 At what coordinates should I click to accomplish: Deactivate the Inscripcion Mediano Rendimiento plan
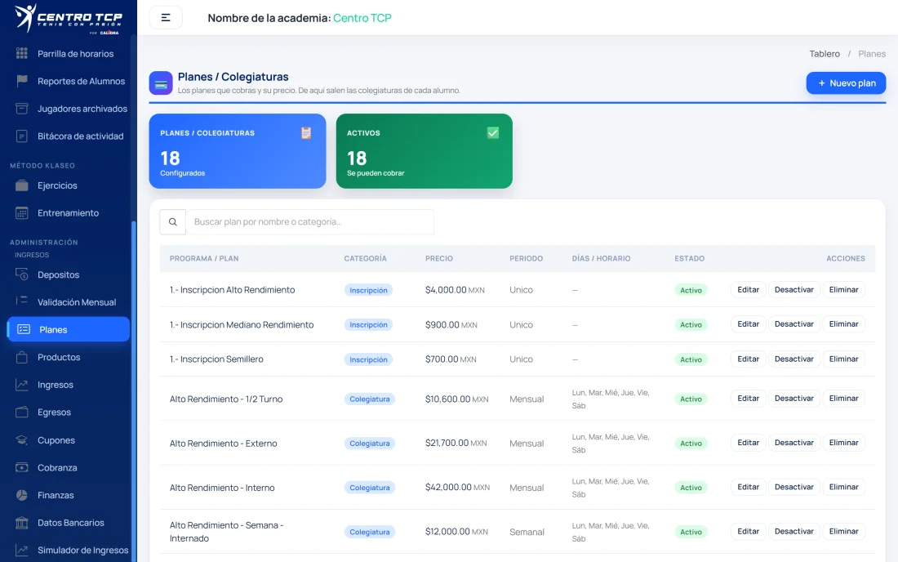[x=794, y=323]
